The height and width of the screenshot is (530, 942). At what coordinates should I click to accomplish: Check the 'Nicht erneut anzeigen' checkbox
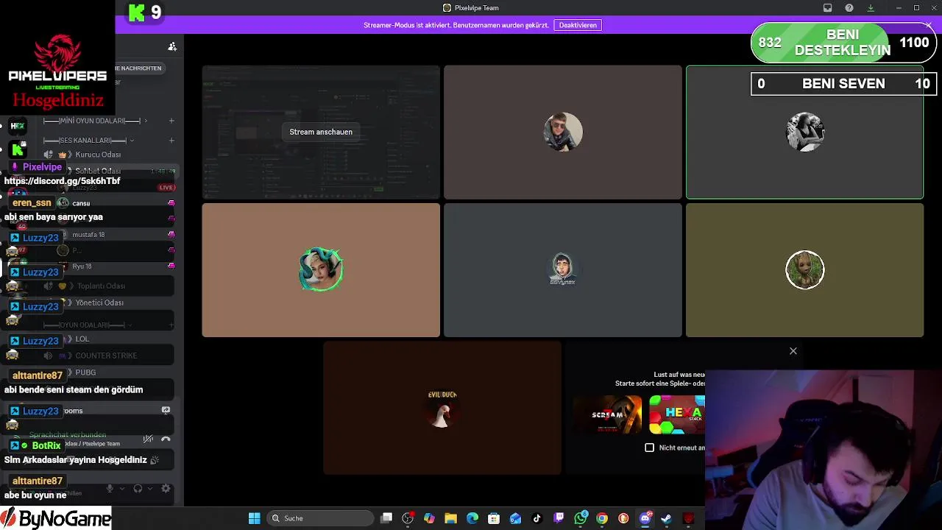[x=649, y=448]
